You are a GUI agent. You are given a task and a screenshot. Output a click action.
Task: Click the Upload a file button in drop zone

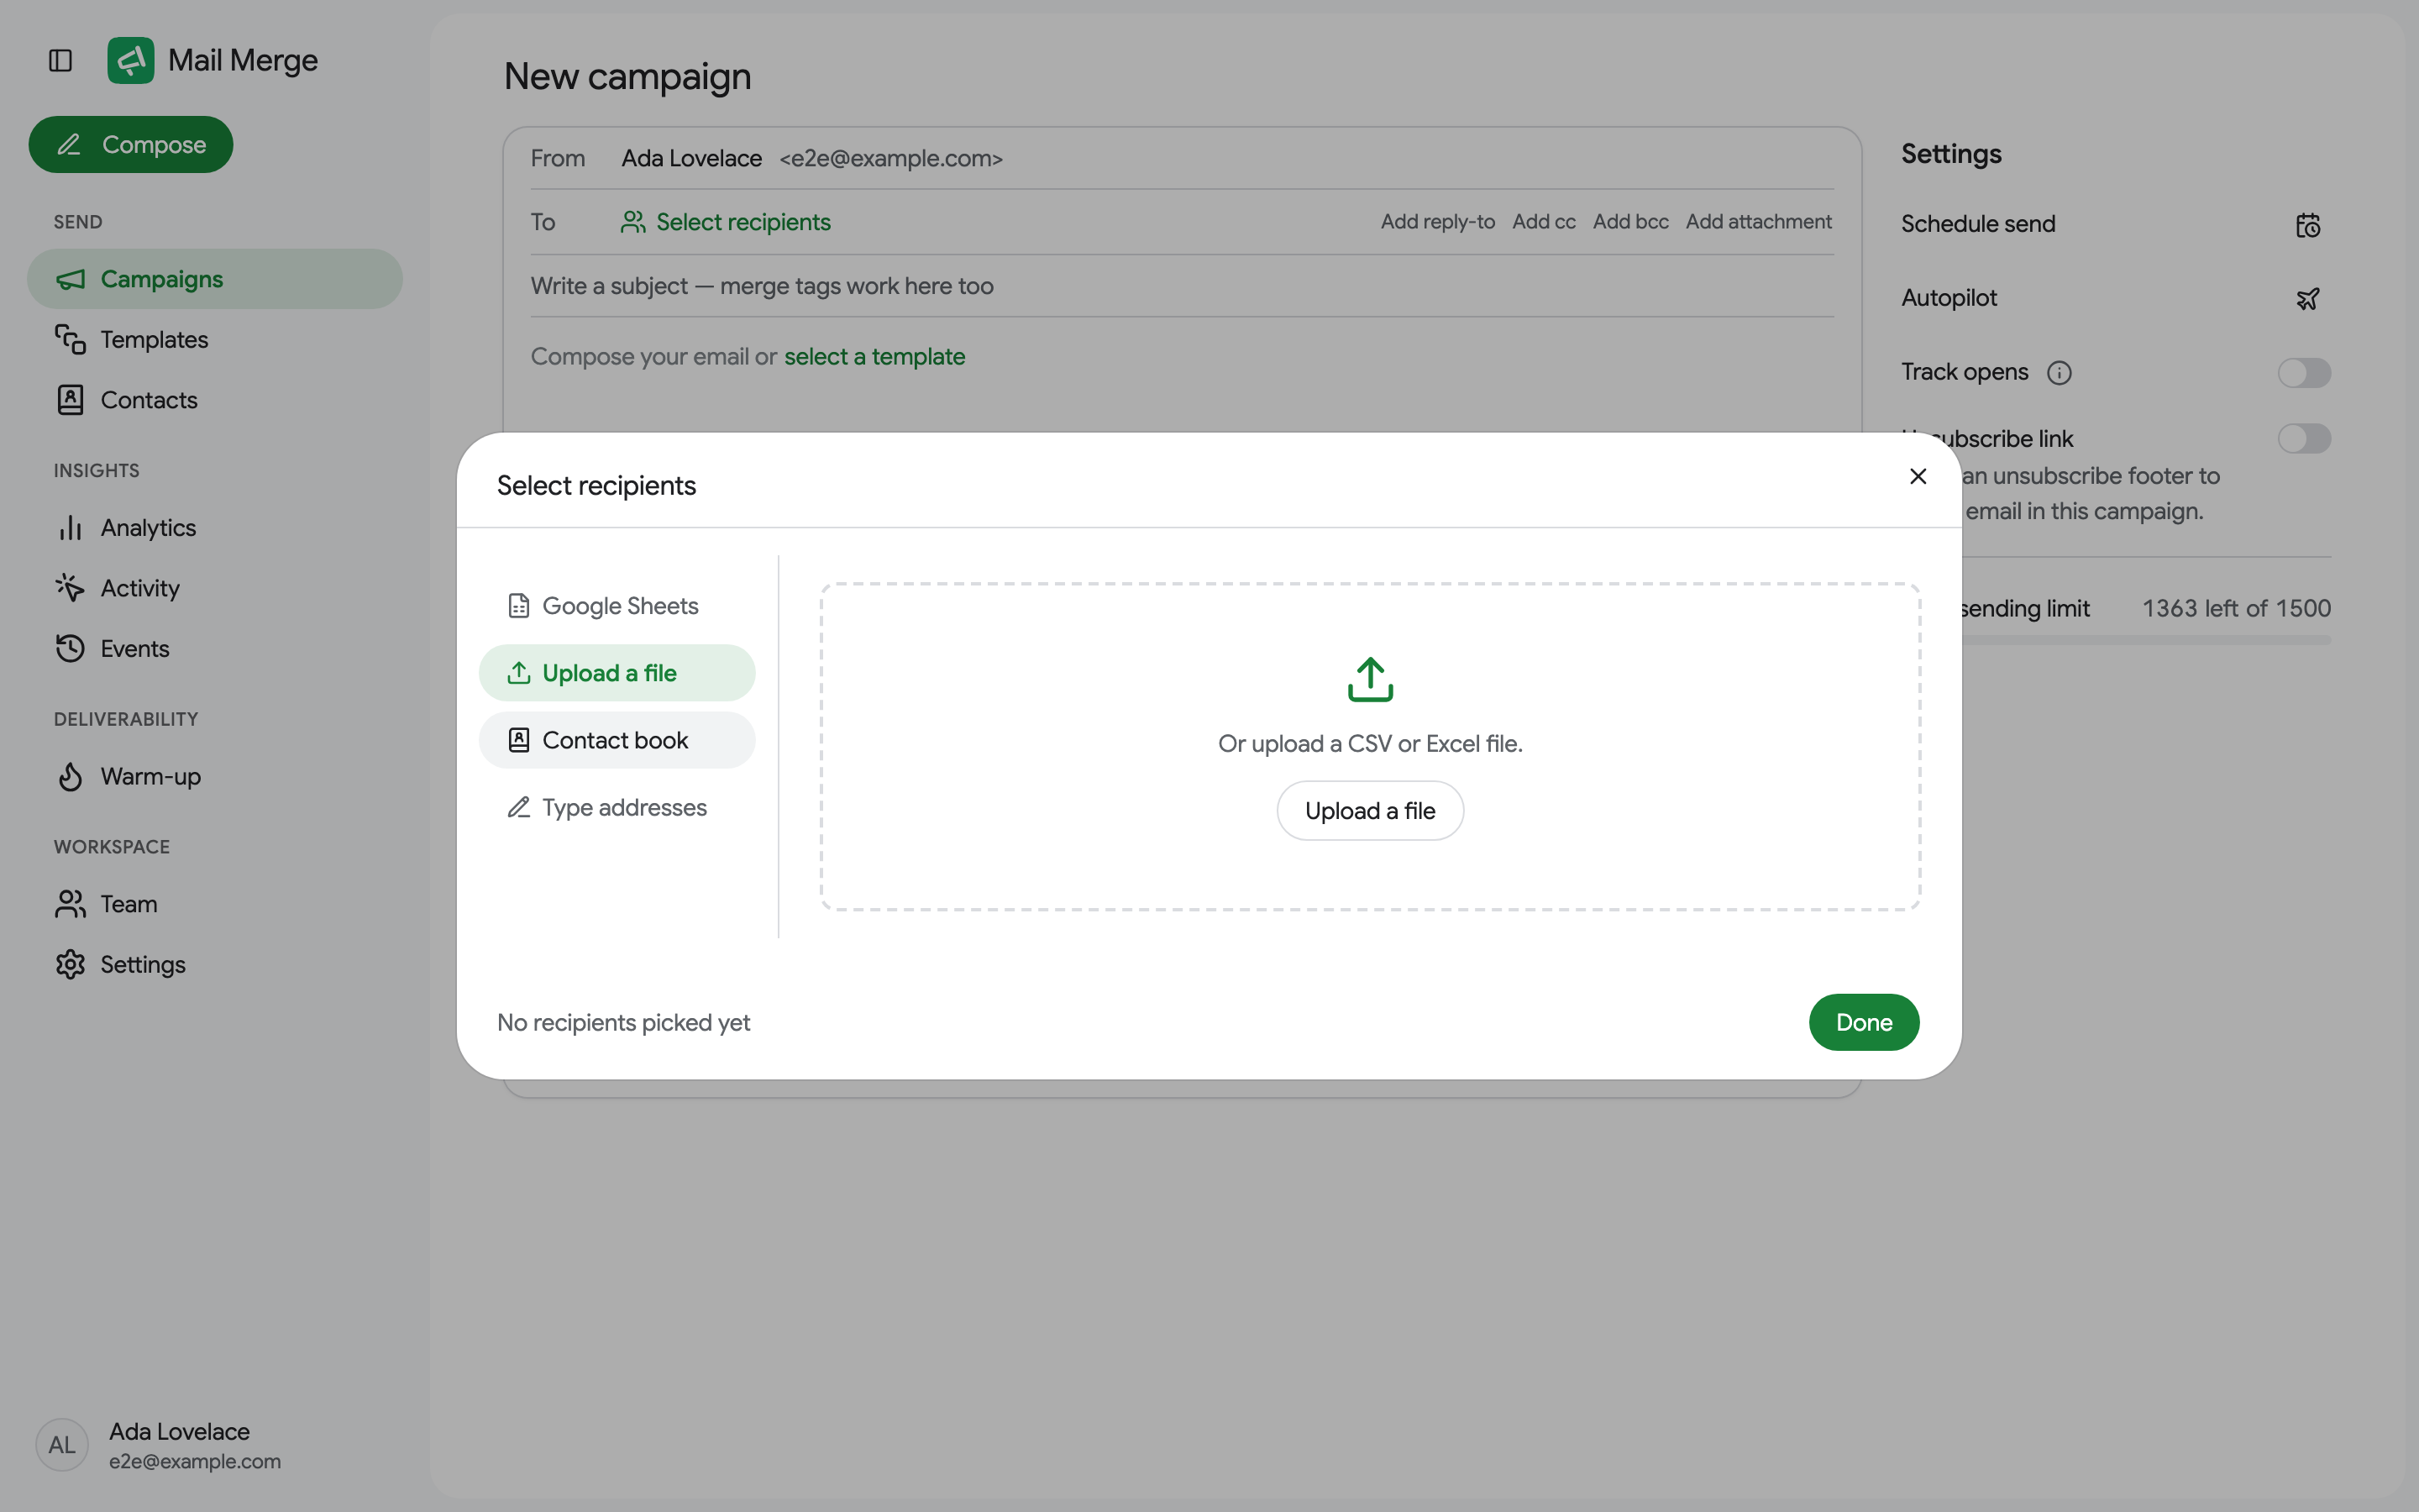tap(1369, 811)
